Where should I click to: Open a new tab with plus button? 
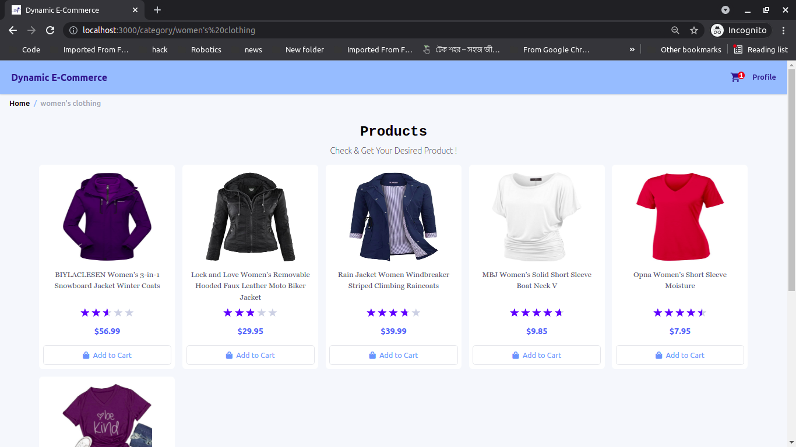click(157, 10)
